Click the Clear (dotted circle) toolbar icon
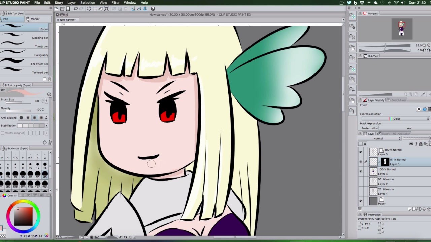 [x=89, y=9]
